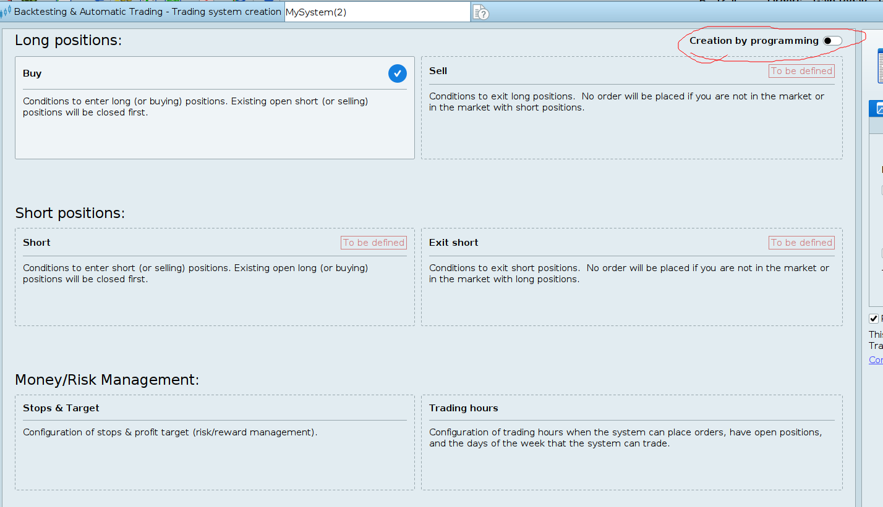Click the 'Long positions:' heading
The width and height of the screenshot is (883, 507).
coord(69,41)
